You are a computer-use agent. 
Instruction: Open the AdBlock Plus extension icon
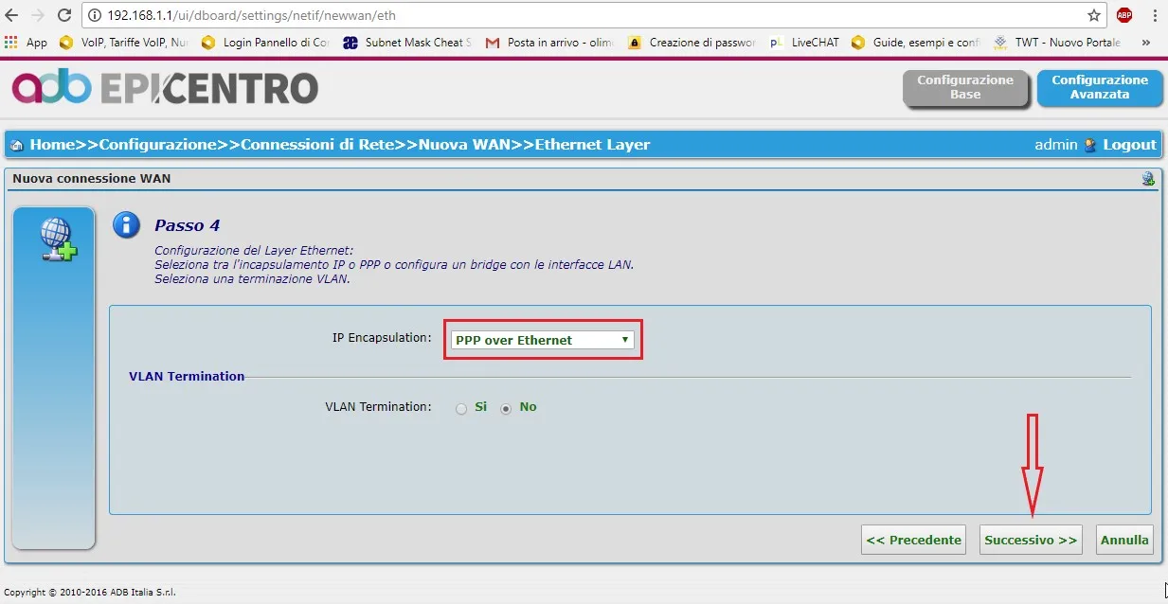point(1123,15)
